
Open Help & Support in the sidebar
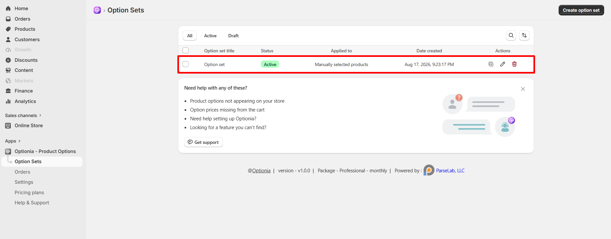[32, 203]
